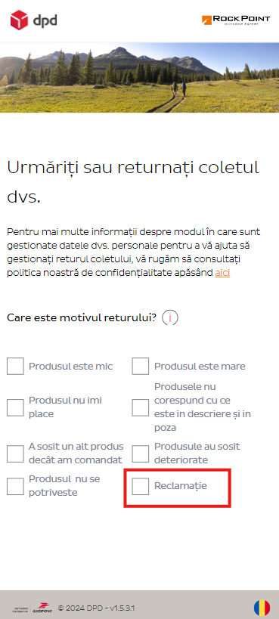This screenshot has height=619, width=279.
Task: Tick the highlighted 'Reclamație' checkbox
Action: 141,486
